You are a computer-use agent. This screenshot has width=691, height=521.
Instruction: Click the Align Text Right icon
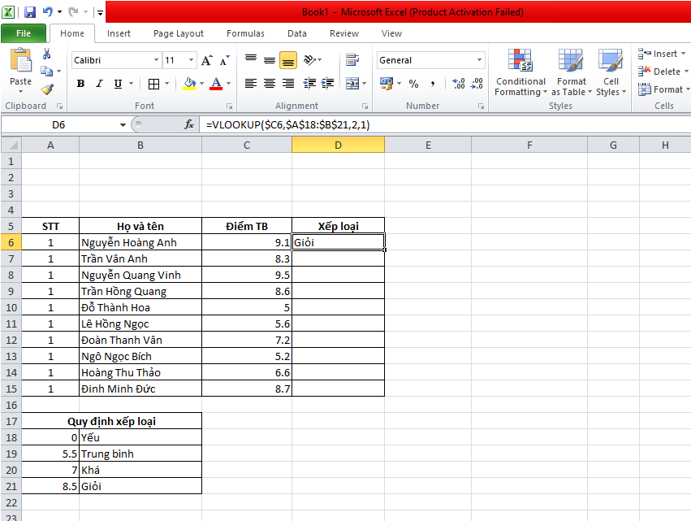288,84
